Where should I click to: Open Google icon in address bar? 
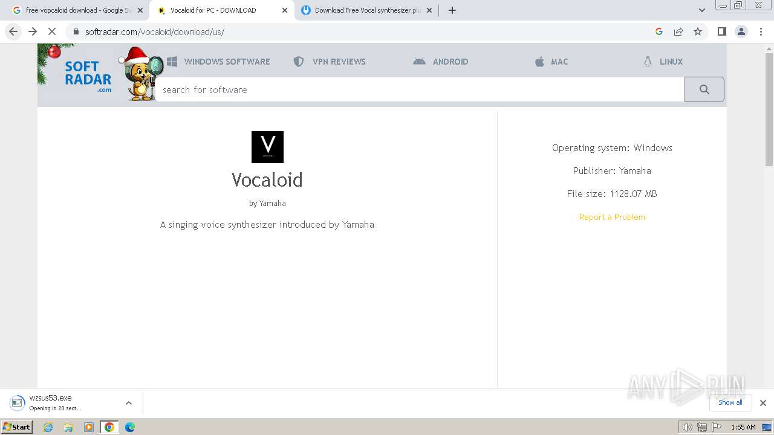(659, 31)
